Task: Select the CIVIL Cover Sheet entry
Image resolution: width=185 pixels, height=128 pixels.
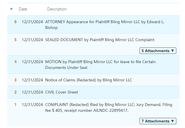Action: [x=61, y=92]
